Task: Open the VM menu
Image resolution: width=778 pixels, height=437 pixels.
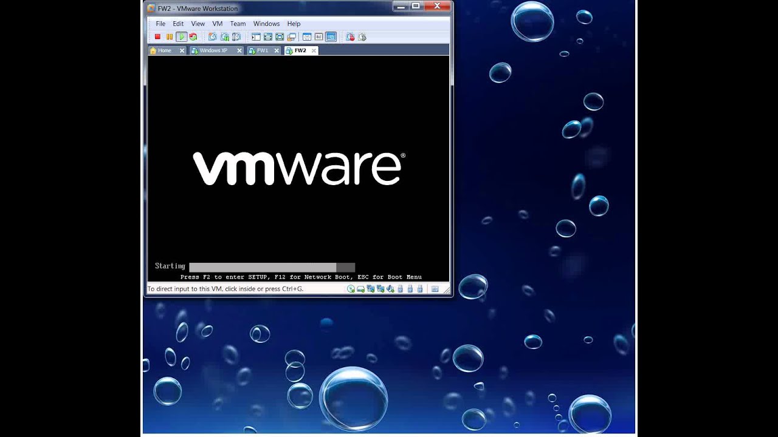Action: tap(218, 24)
